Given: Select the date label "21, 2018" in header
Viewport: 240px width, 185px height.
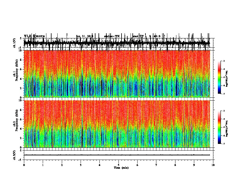Looking at the screenshot, I should (x=87, y=36).
